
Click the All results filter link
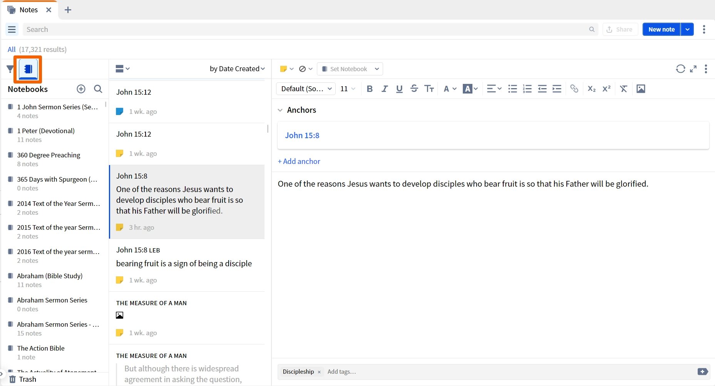point(12,49)
